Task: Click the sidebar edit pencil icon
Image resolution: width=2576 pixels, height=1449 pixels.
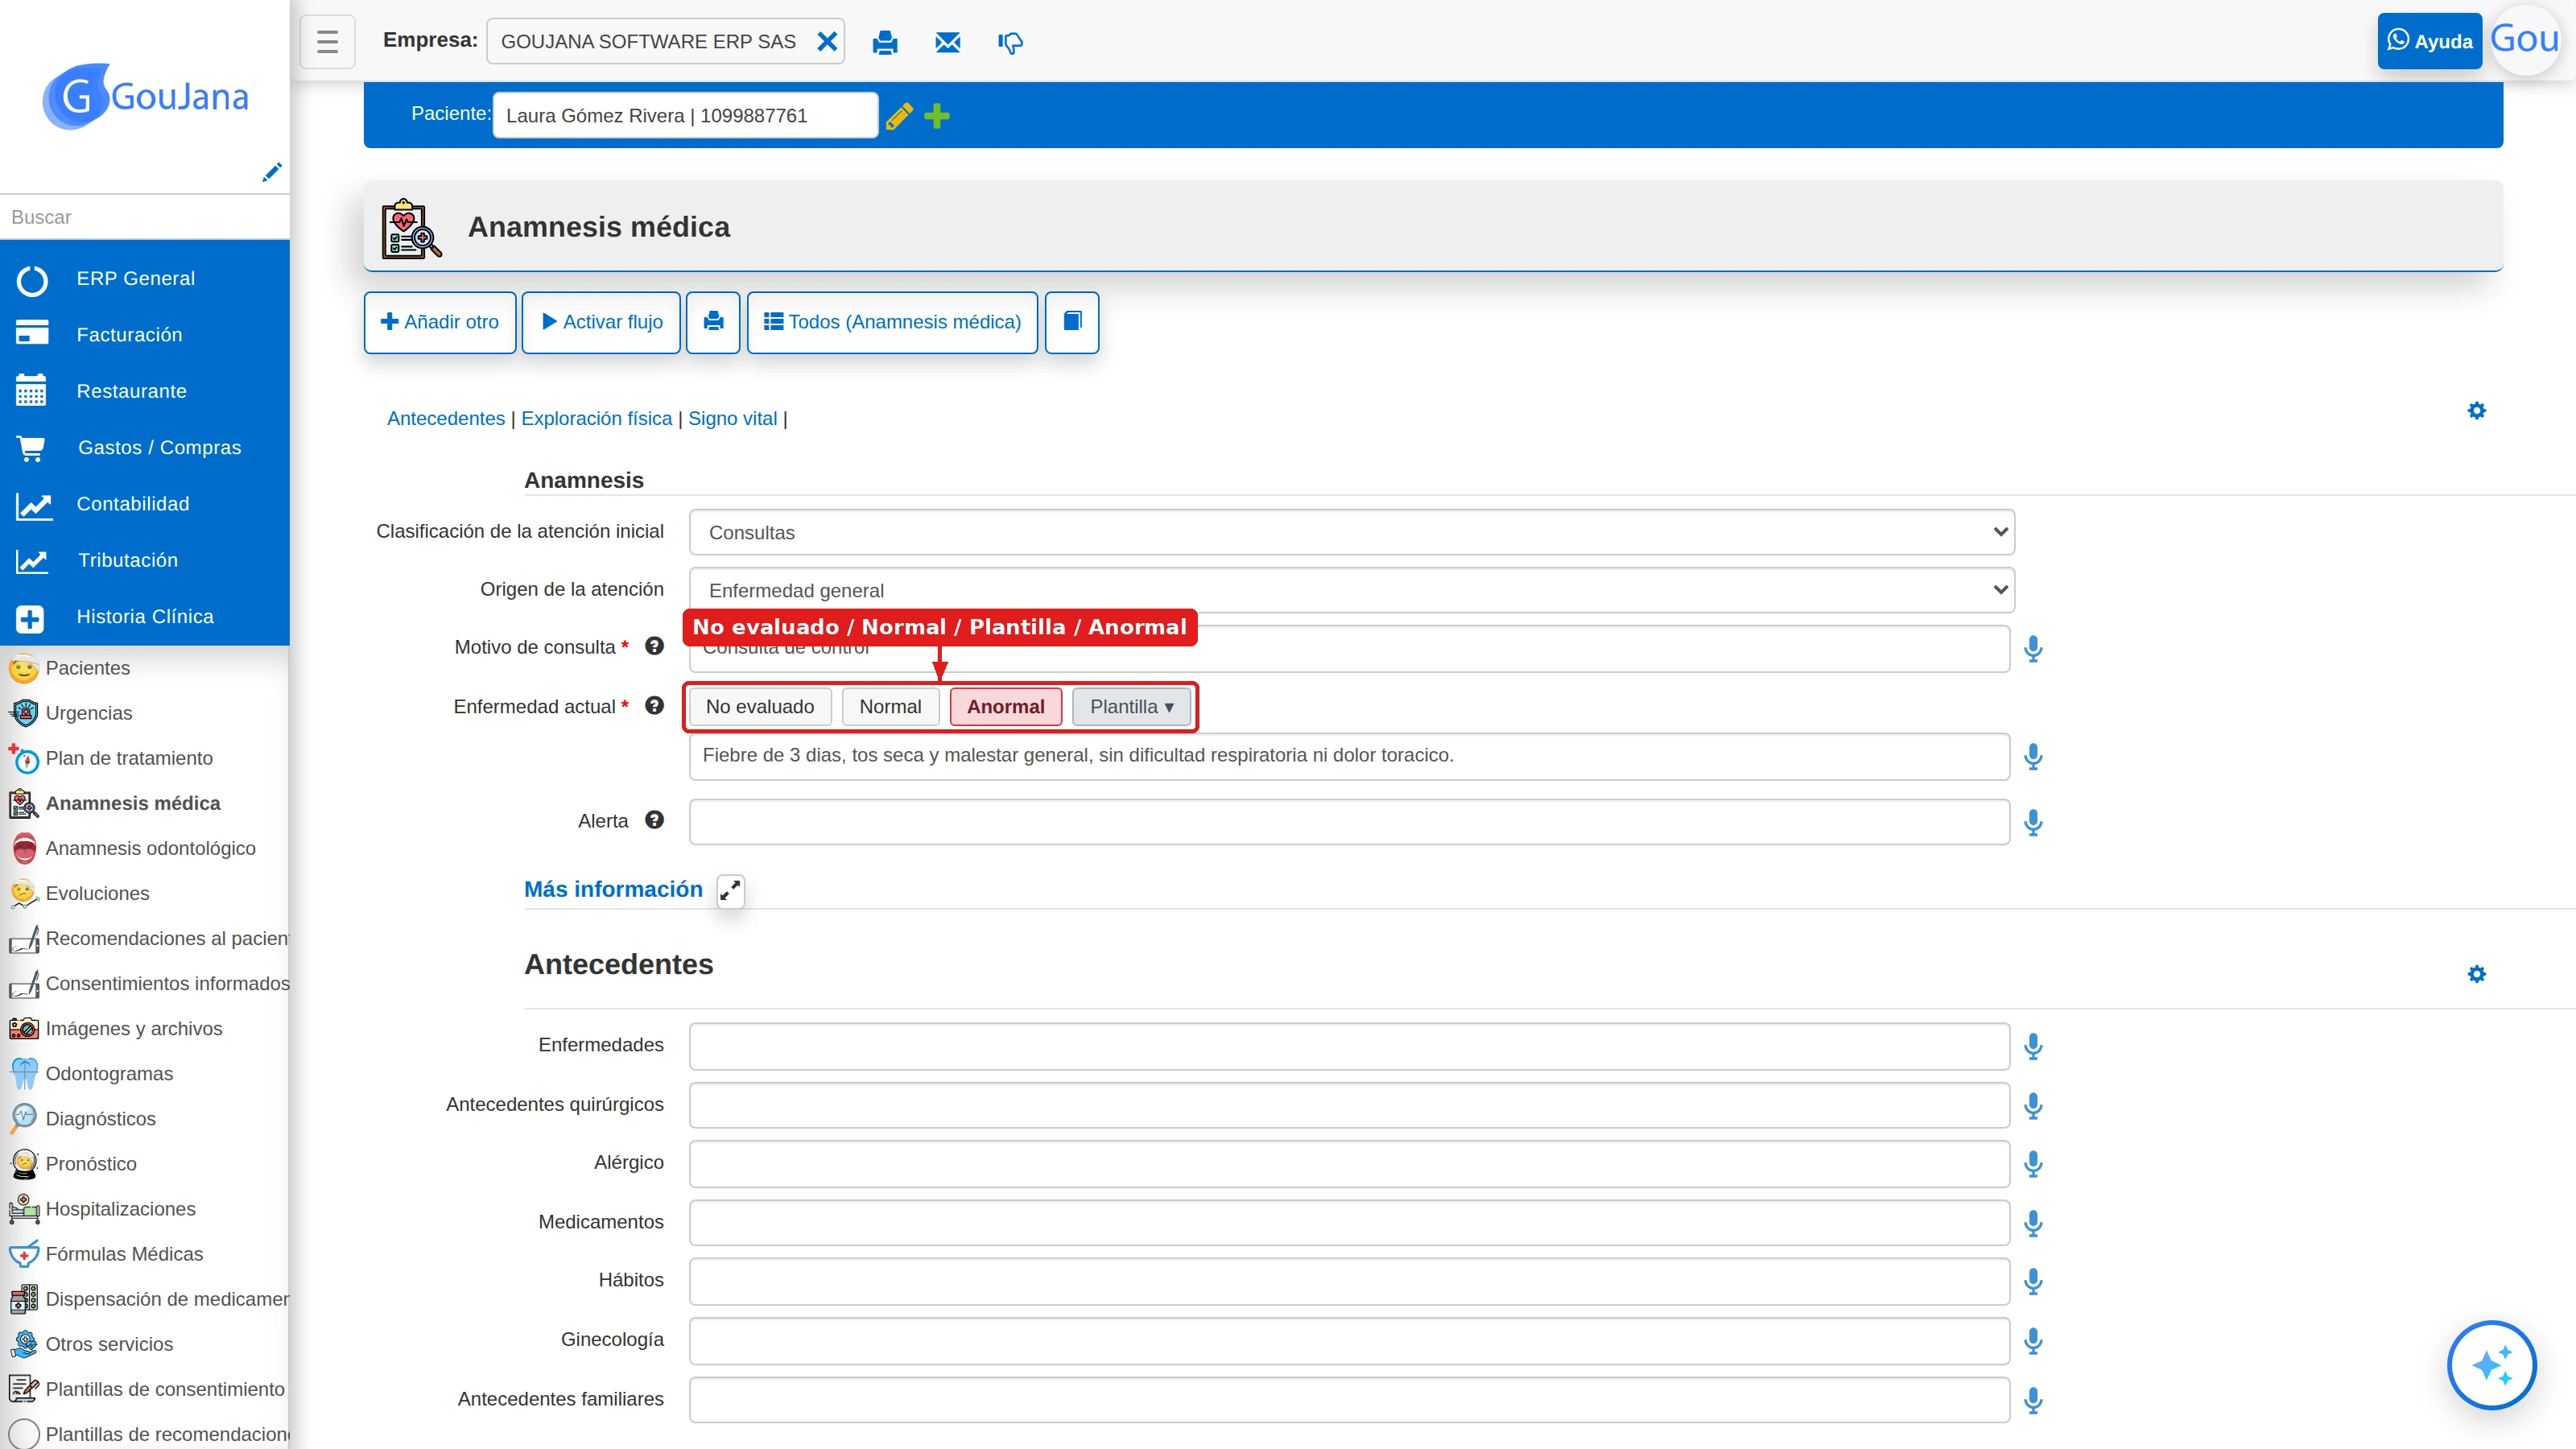Action: [x=271, y=172]
